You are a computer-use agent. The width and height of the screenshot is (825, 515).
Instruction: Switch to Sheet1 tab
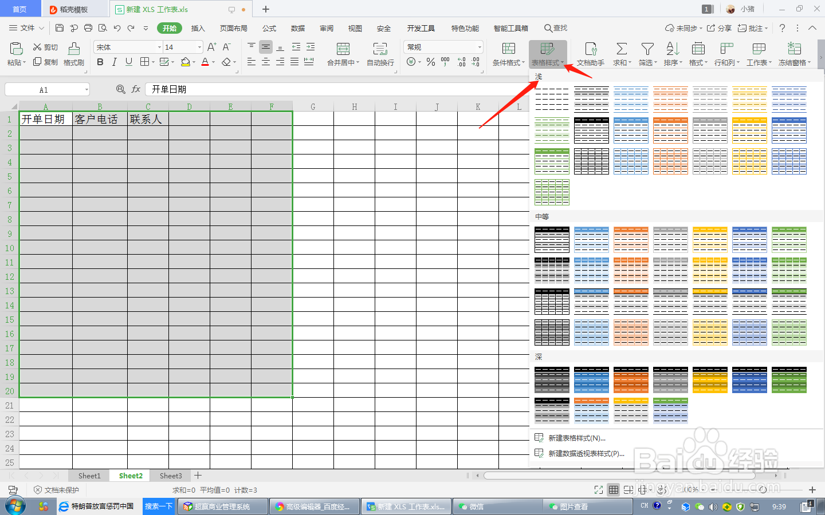click(89, 476)
